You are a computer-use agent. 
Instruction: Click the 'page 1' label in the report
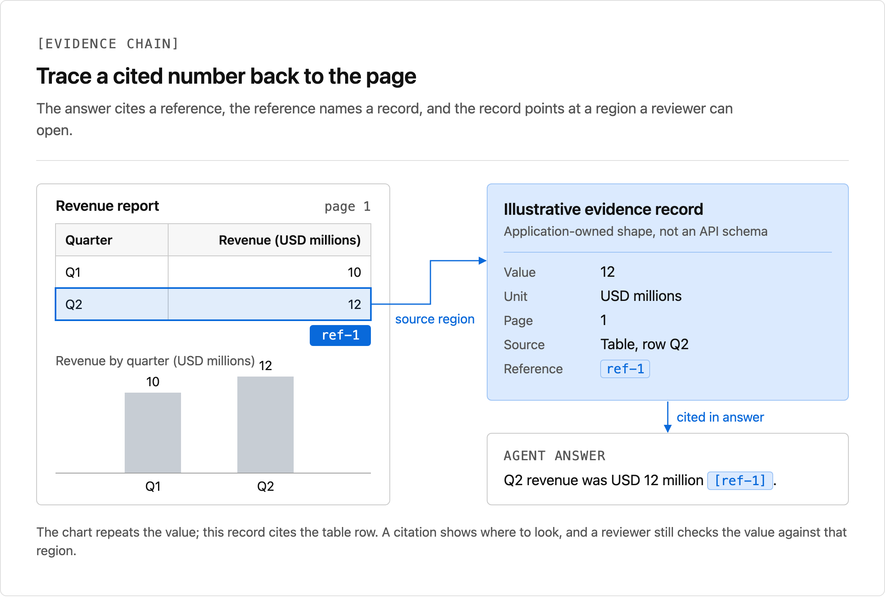pos(348,206)
